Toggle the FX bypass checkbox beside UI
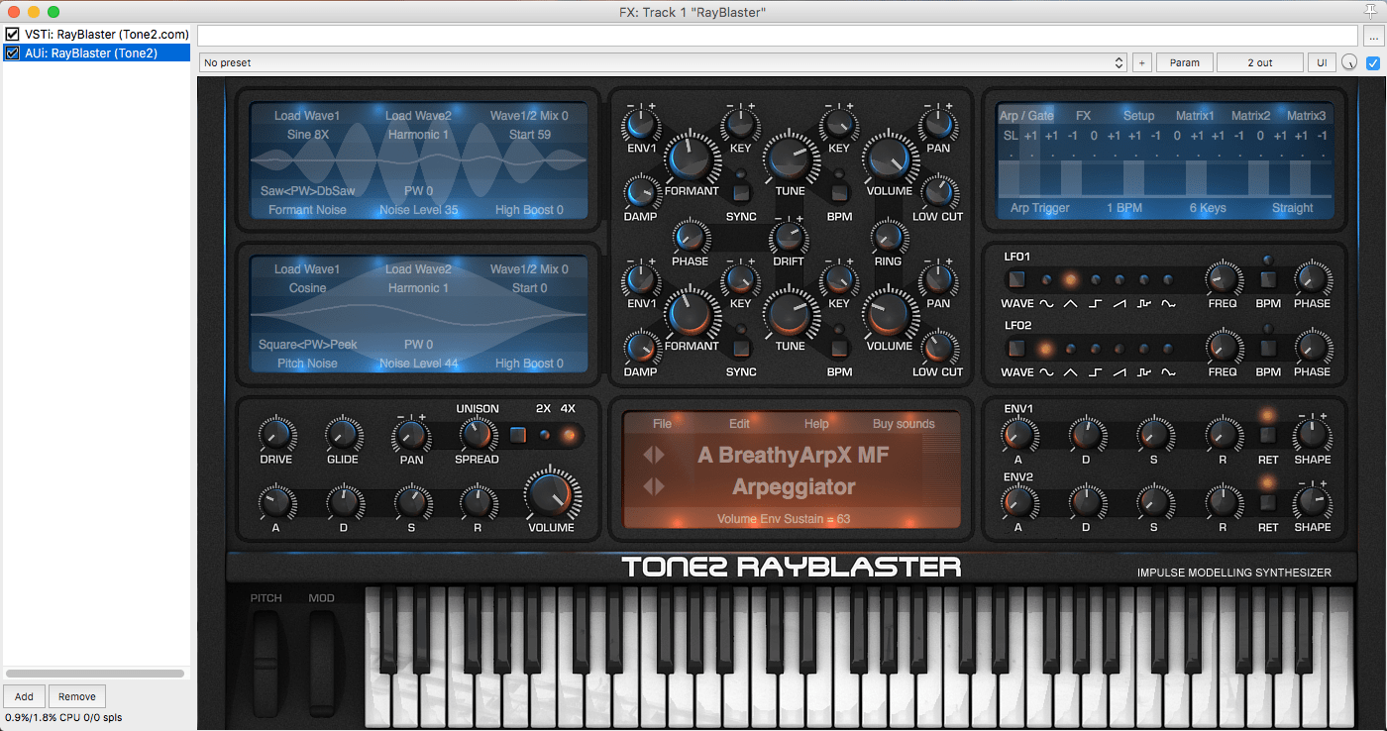 (x=1373, y=62)
